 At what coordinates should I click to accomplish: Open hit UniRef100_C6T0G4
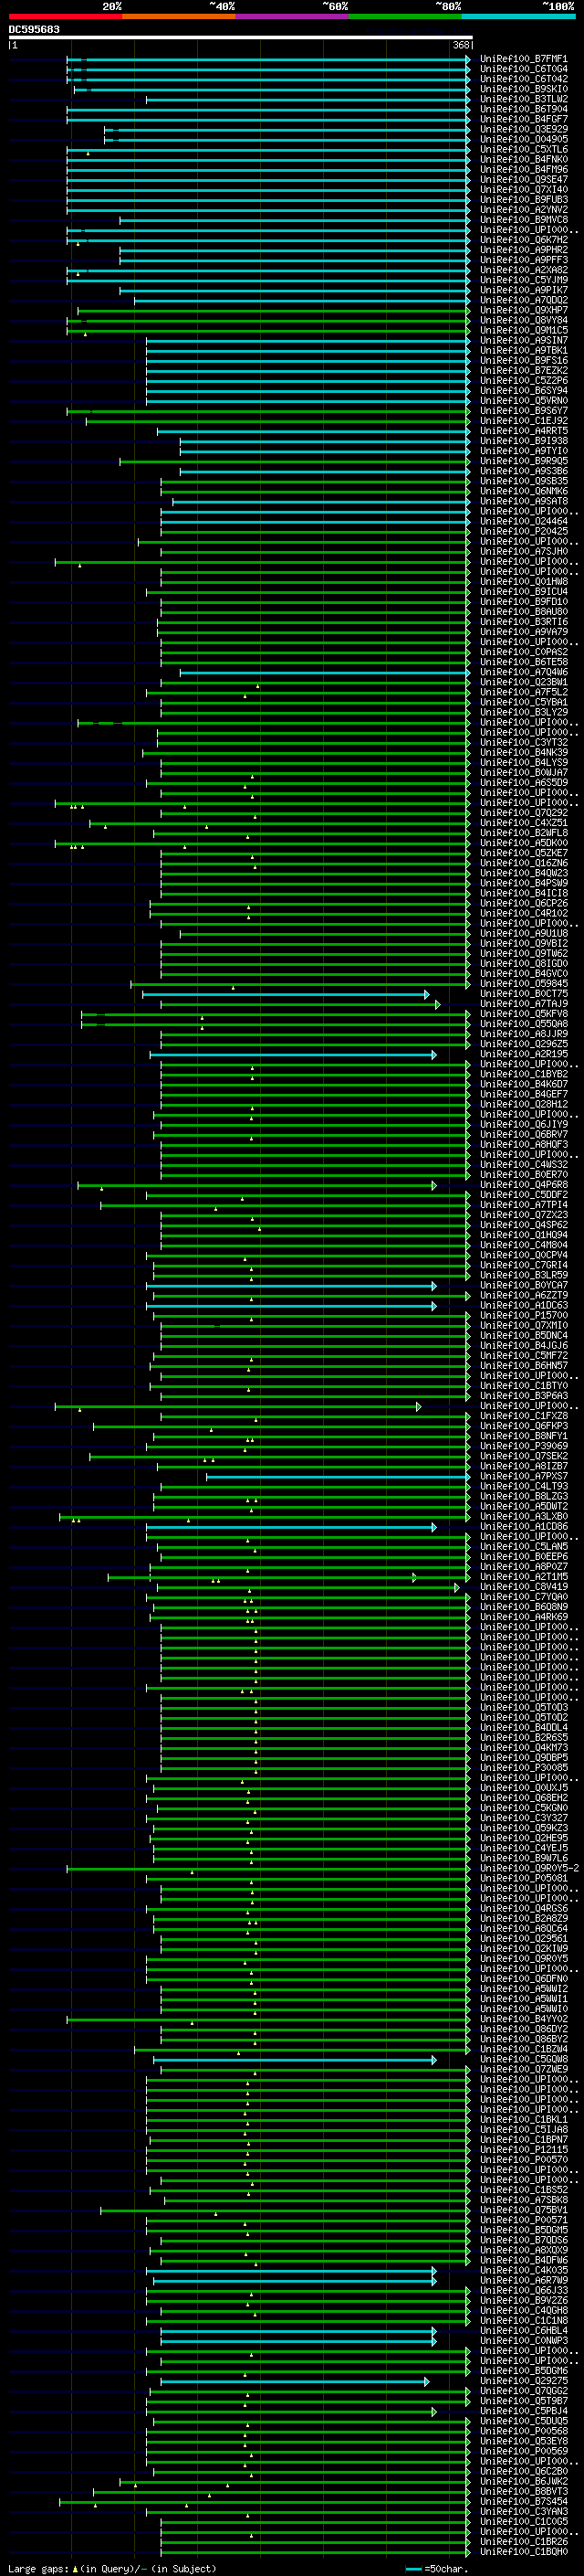pos(524,69)
